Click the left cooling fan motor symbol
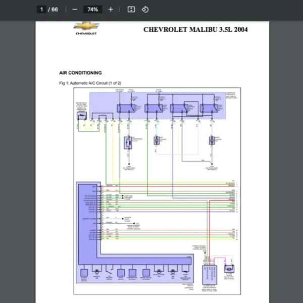 tap(157, 140)
